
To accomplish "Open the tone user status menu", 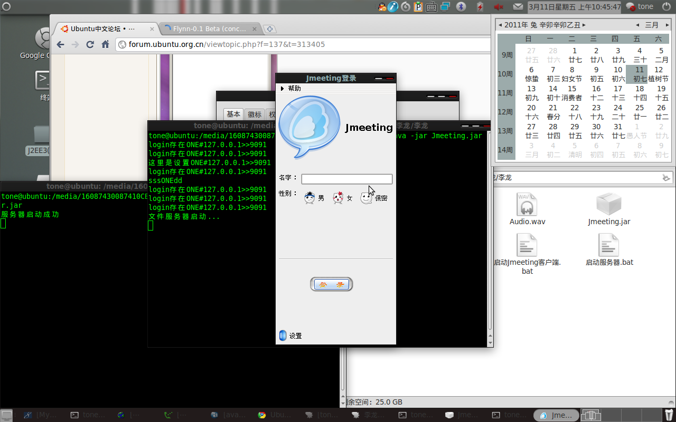I will [x=640, y=7].
